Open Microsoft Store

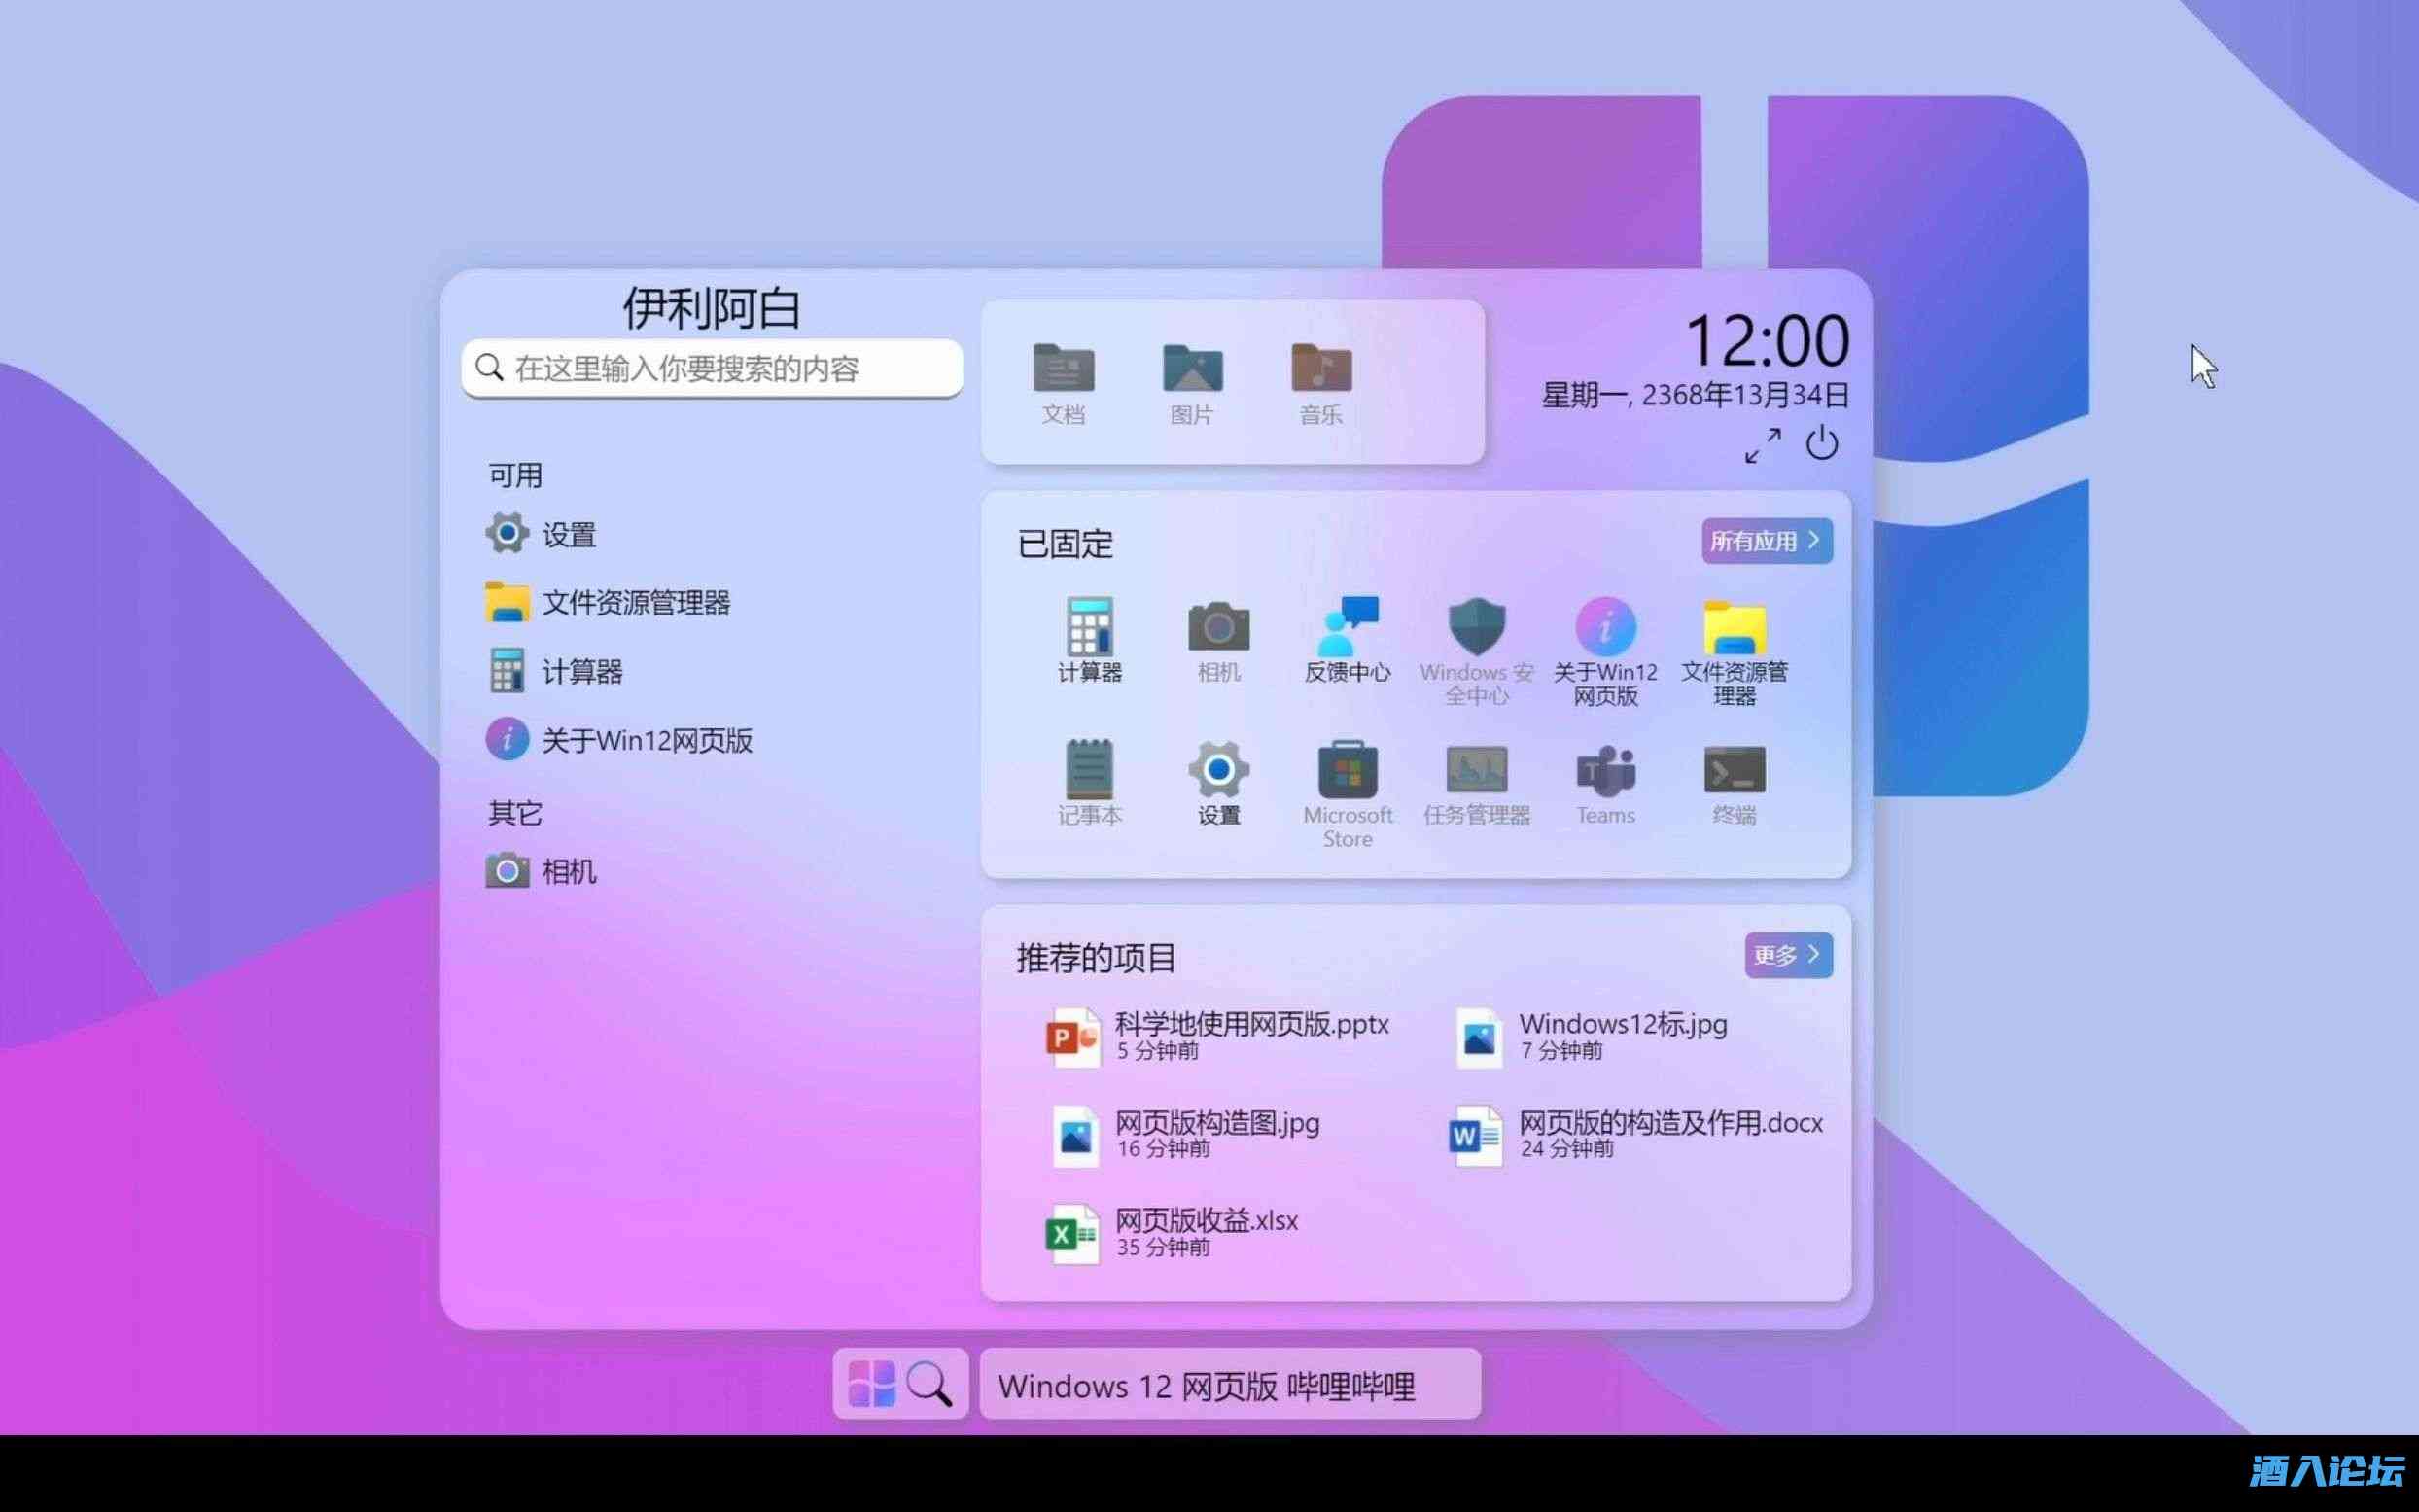click(x=1348, y=780)
